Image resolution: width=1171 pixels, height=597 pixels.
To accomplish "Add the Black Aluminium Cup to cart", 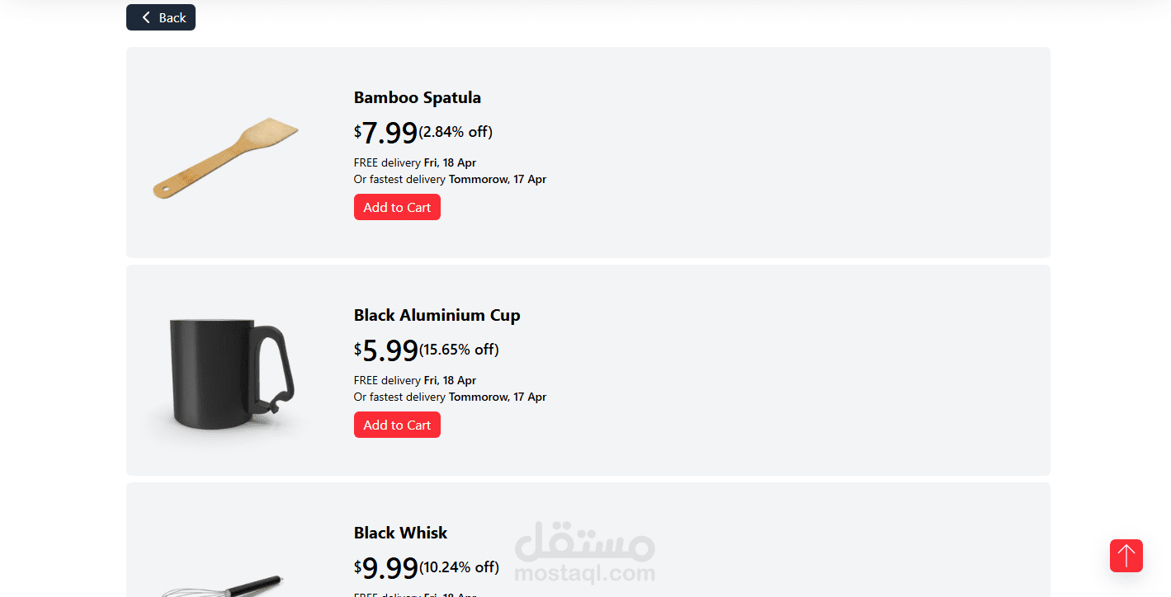I will [397, 425].
